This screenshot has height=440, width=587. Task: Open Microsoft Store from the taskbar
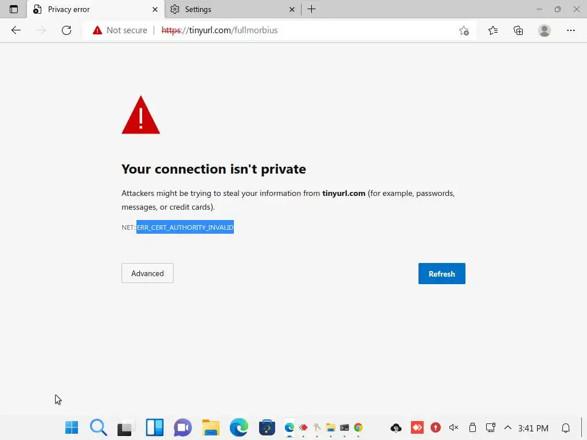(267, 427)
